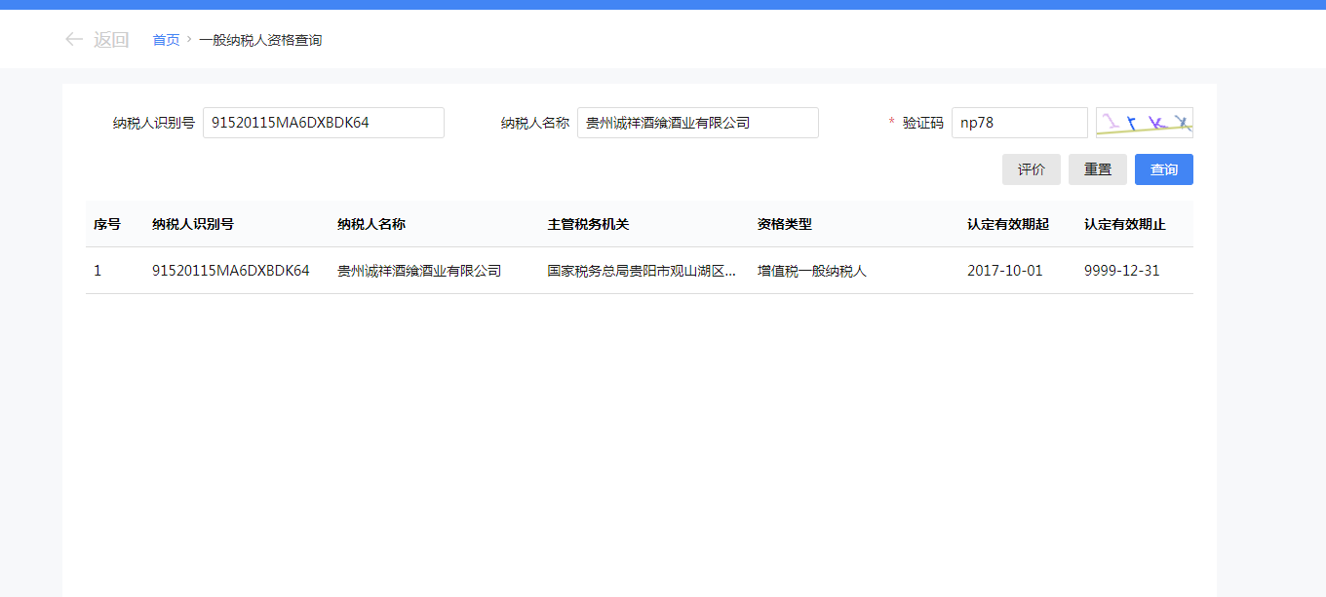
Task: Click the 验证码 input field
Action: pos(1019,123)
